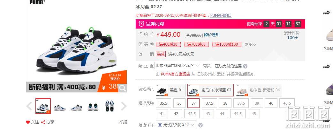Click the magnifier zoom icon on product image
The height and width of the screenshot is (131, 333).
tap(123, 88)
